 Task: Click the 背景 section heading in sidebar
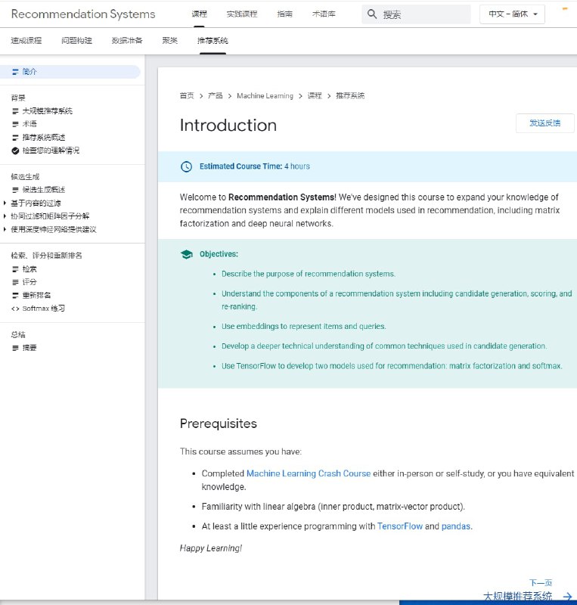(18, 98)
